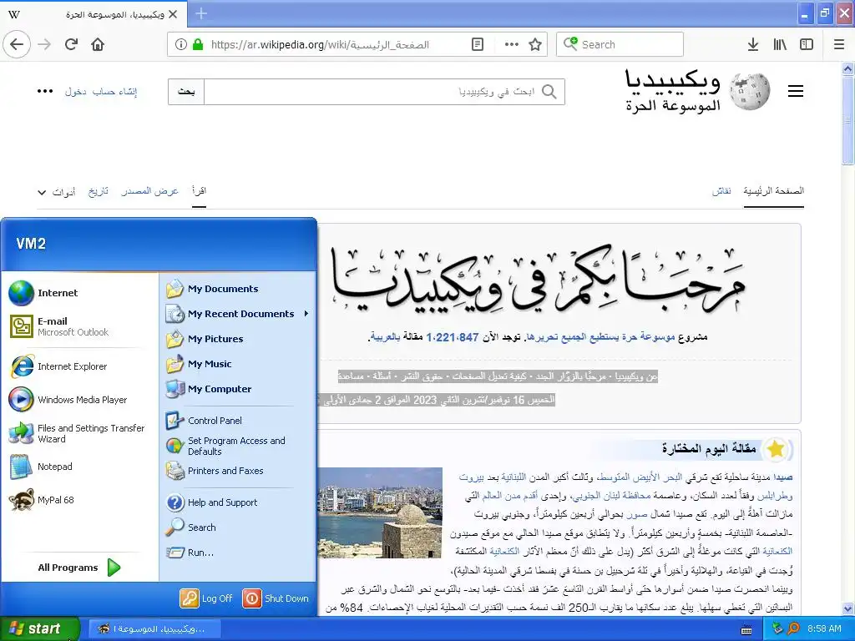Focus the browser Search box
Viewport: 855px width, 641px height.
click(x=620, y=45)
